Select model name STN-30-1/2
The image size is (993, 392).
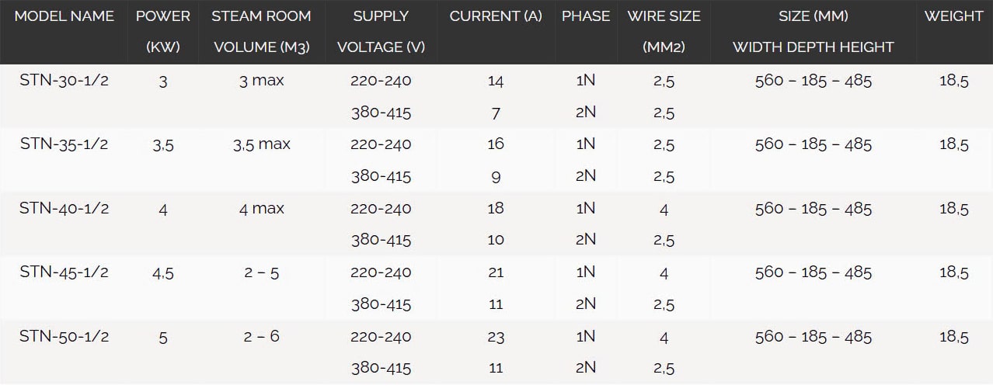coord(64,80)
